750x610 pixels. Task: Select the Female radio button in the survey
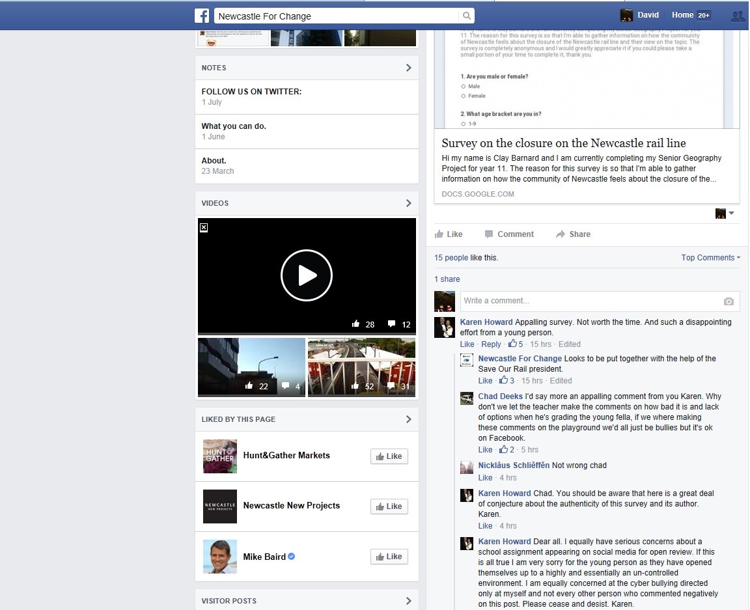pos(464,95)
